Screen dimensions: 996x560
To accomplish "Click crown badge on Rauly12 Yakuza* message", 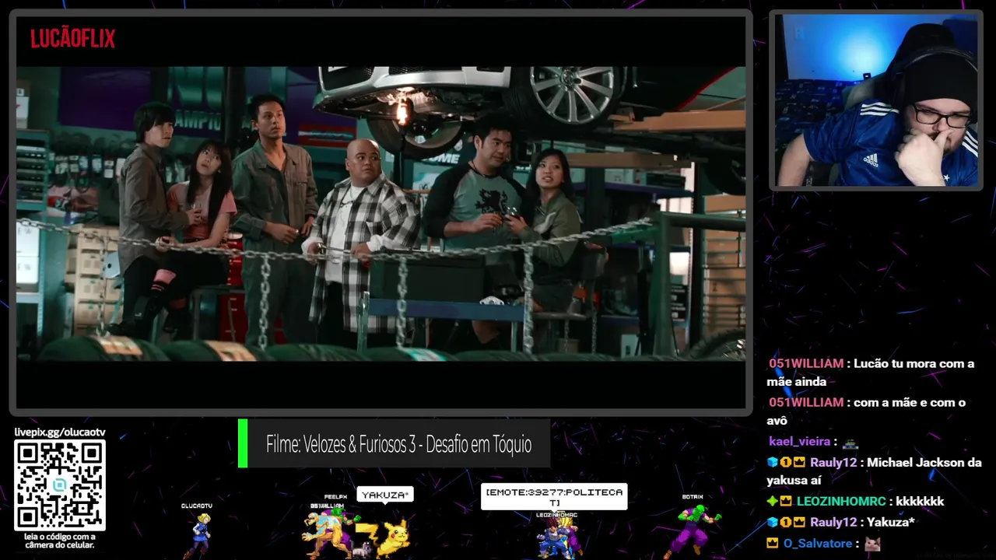I will coord(799,522).
